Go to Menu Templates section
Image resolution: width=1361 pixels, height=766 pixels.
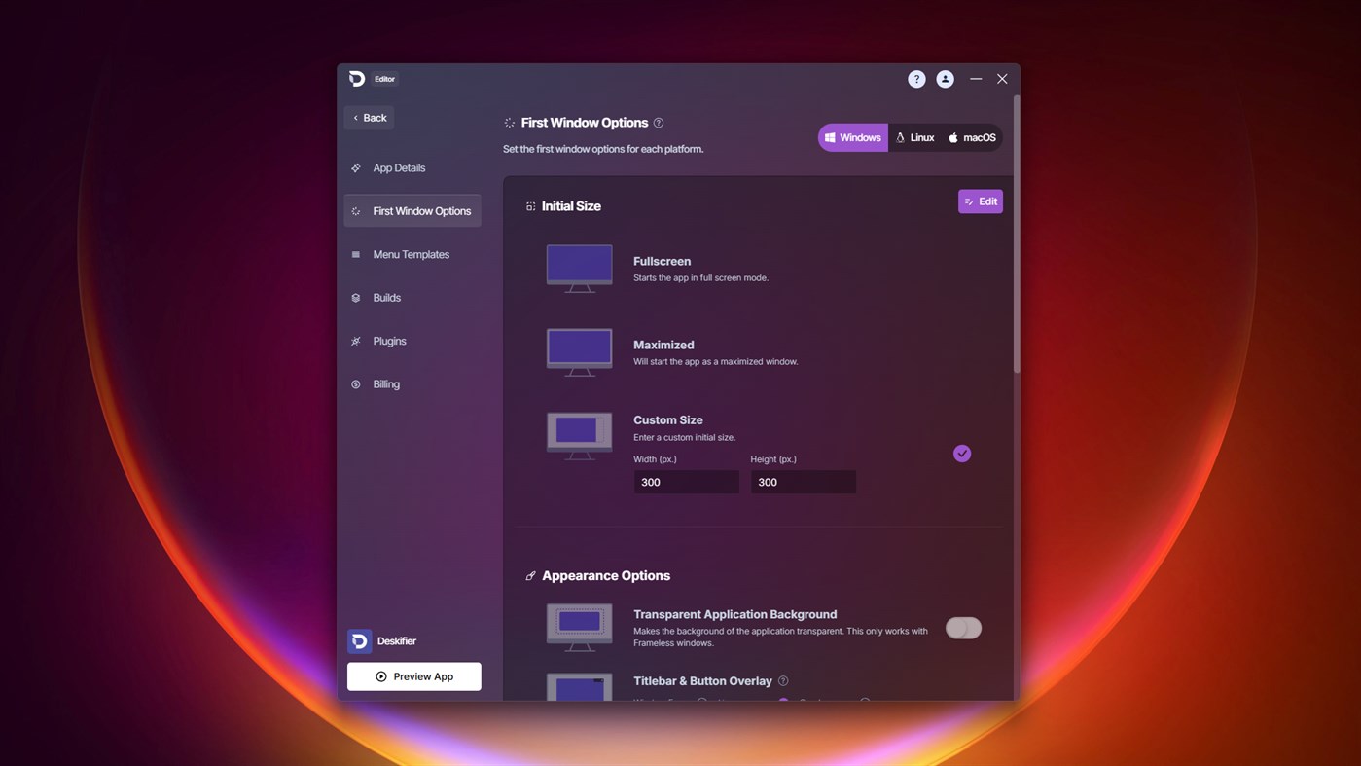pyautogui.click(x=412, y=254)
